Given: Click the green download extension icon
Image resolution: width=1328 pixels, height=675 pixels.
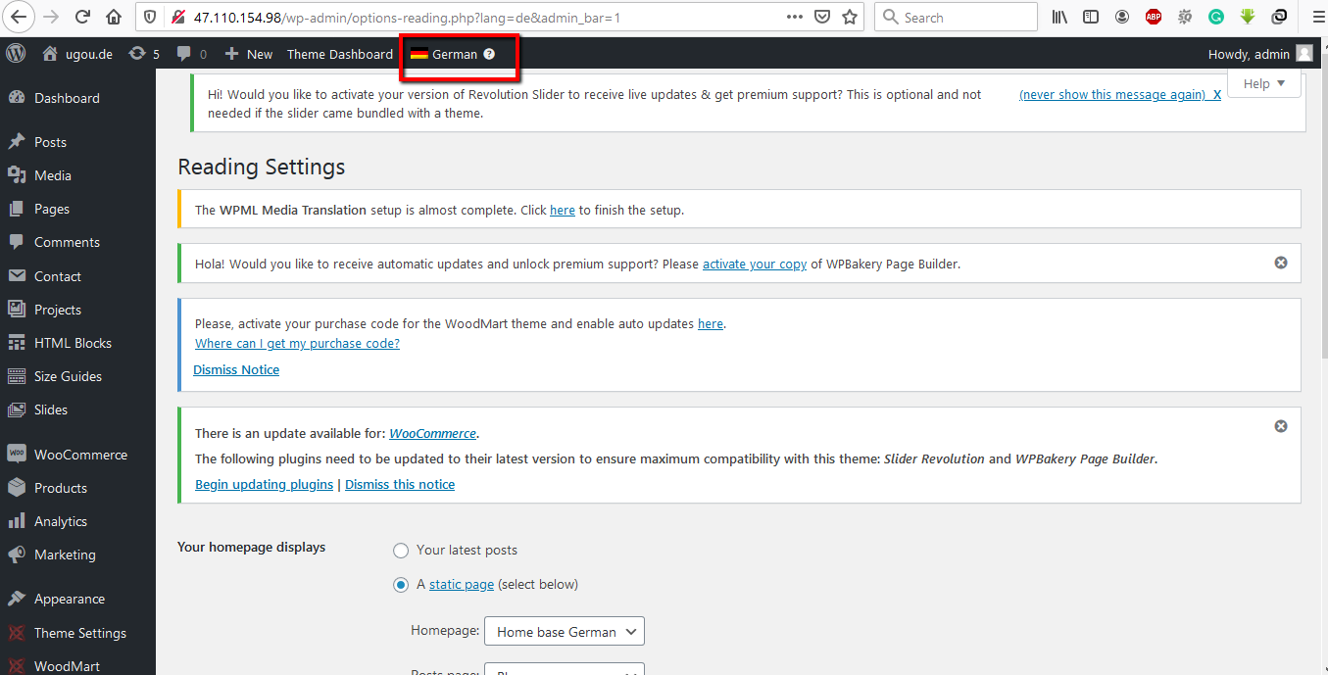Looking at the screenshot, I should [x=1248, y=17].
